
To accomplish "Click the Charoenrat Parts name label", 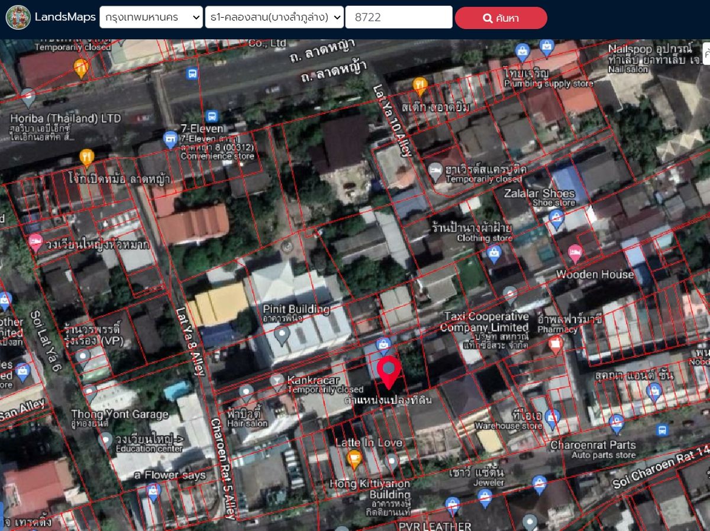I will pyautogui.click(x=593, y=445).
